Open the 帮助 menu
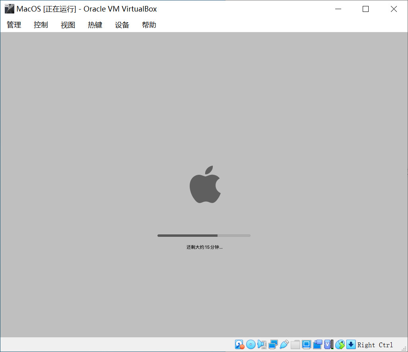This screenshot has width=408, height=352. (149, 25)
